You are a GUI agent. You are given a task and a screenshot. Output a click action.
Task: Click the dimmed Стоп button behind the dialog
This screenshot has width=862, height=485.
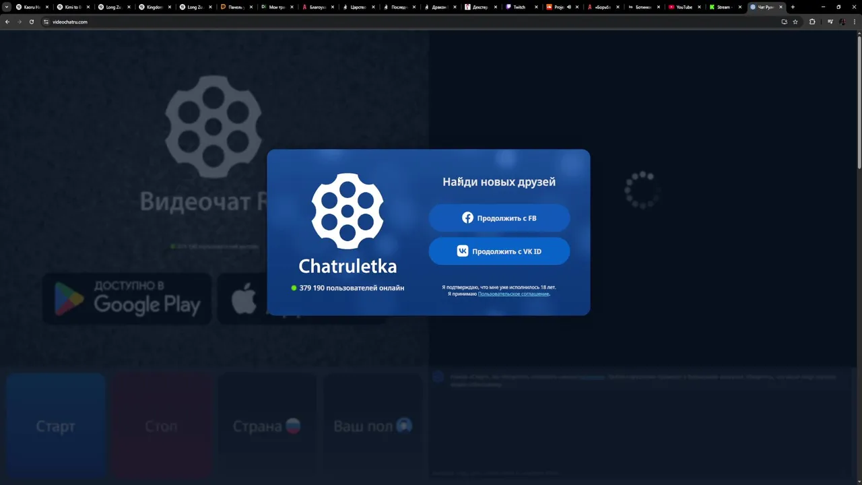point(162,426)
